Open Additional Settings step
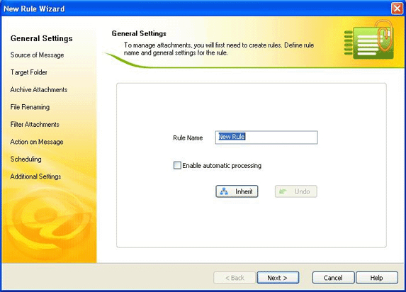406x292 pixels. 35,176
